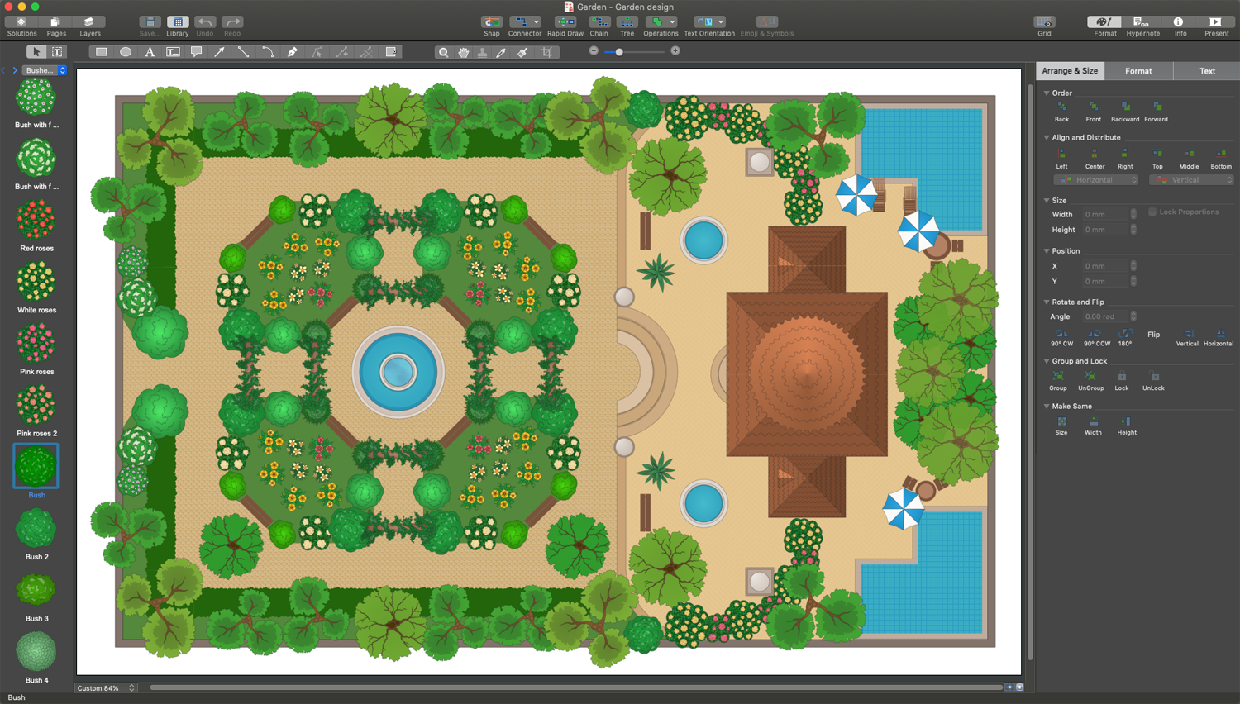Collapse the Size section
1240x704 pixels.
point(1047,201)
